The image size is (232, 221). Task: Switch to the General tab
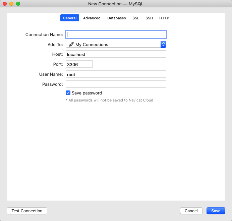tap(69, 18)
